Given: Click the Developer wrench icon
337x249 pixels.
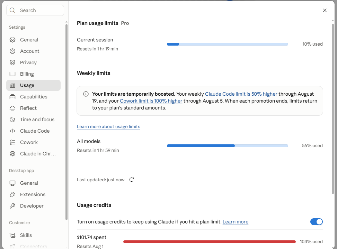Looking at the screenshot, I should [x=12, y=206].
